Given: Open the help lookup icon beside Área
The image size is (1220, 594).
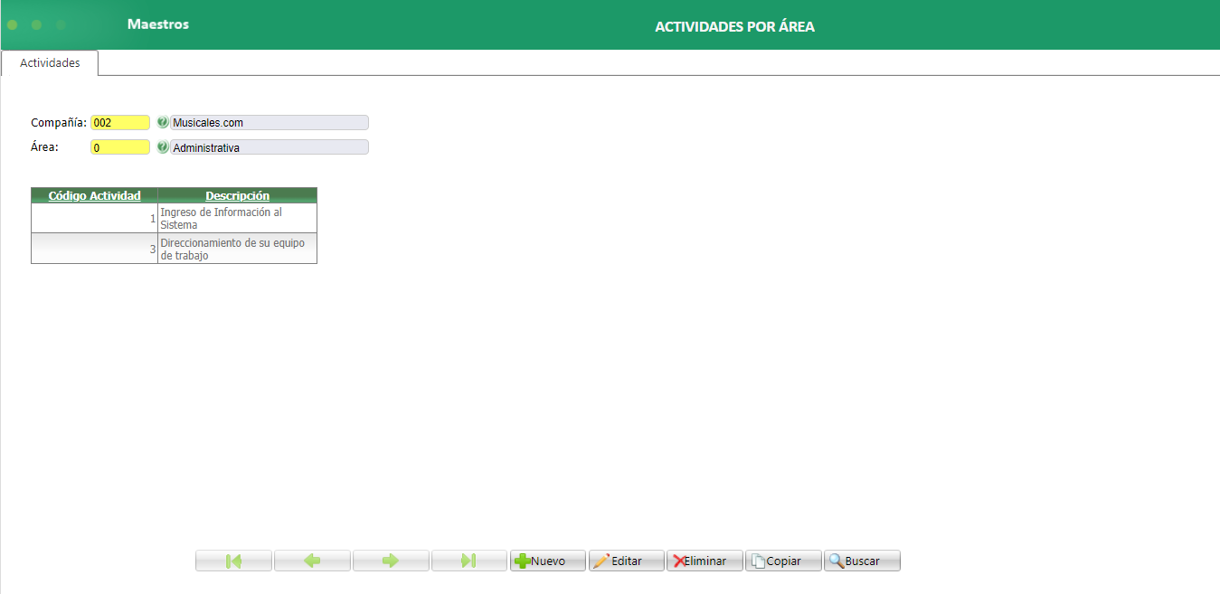Looking at the screenshot, I should point(163,146).
